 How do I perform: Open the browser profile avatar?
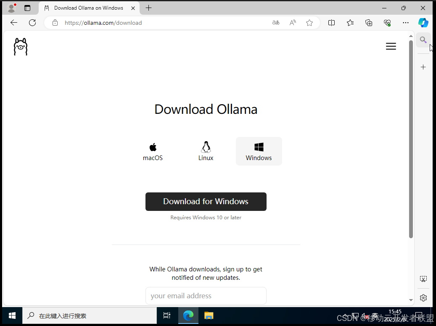[x=11, y=8]
